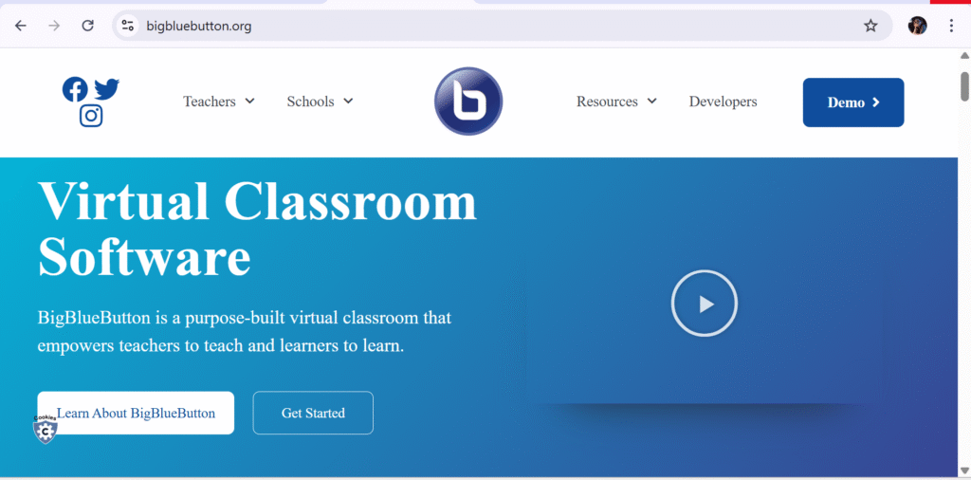Open the BigBlueButton Twitter icon

pyautogui.click(x=107, y=89)
